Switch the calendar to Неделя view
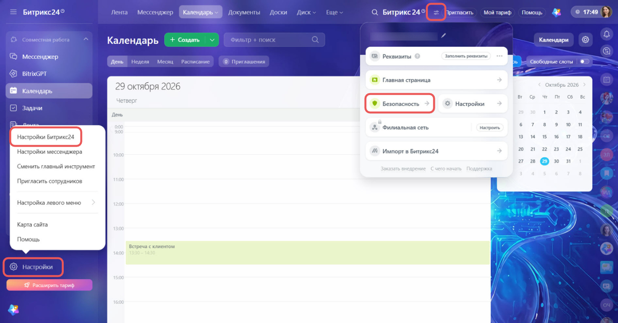Screen dimensions: 618x323 click(140, 62)
